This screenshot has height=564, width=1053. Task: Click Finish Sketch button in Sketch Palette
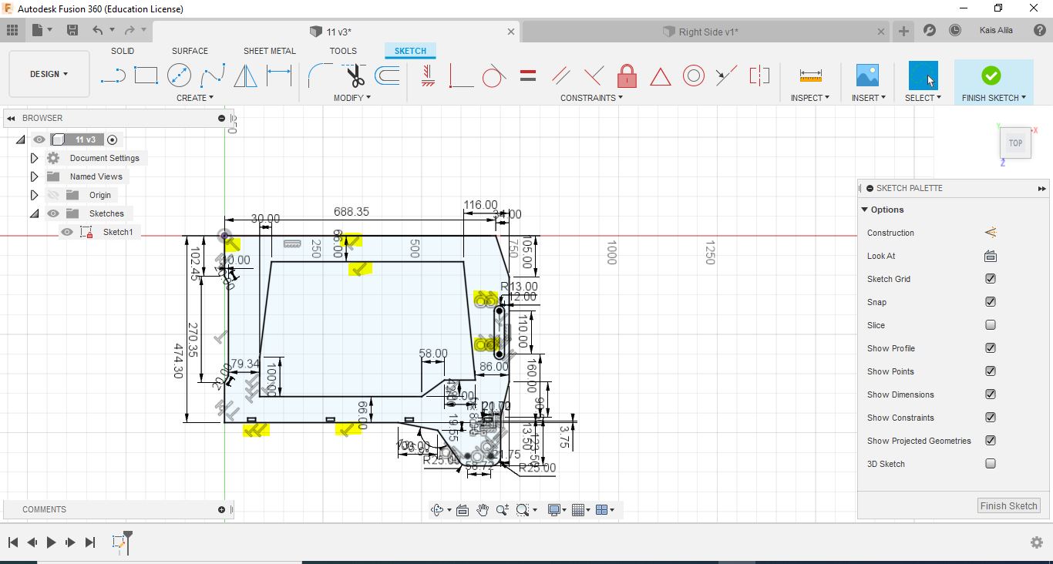pos(1009,505)
